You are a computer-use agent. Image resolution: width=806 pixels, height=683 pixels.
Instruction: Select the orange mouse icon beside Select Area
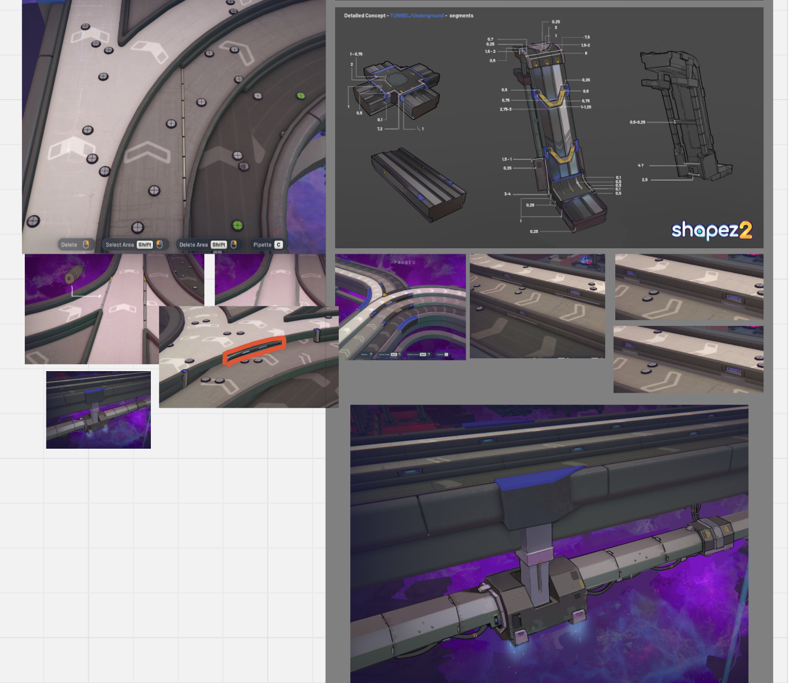pyautogui.click(x=160, y=244)
